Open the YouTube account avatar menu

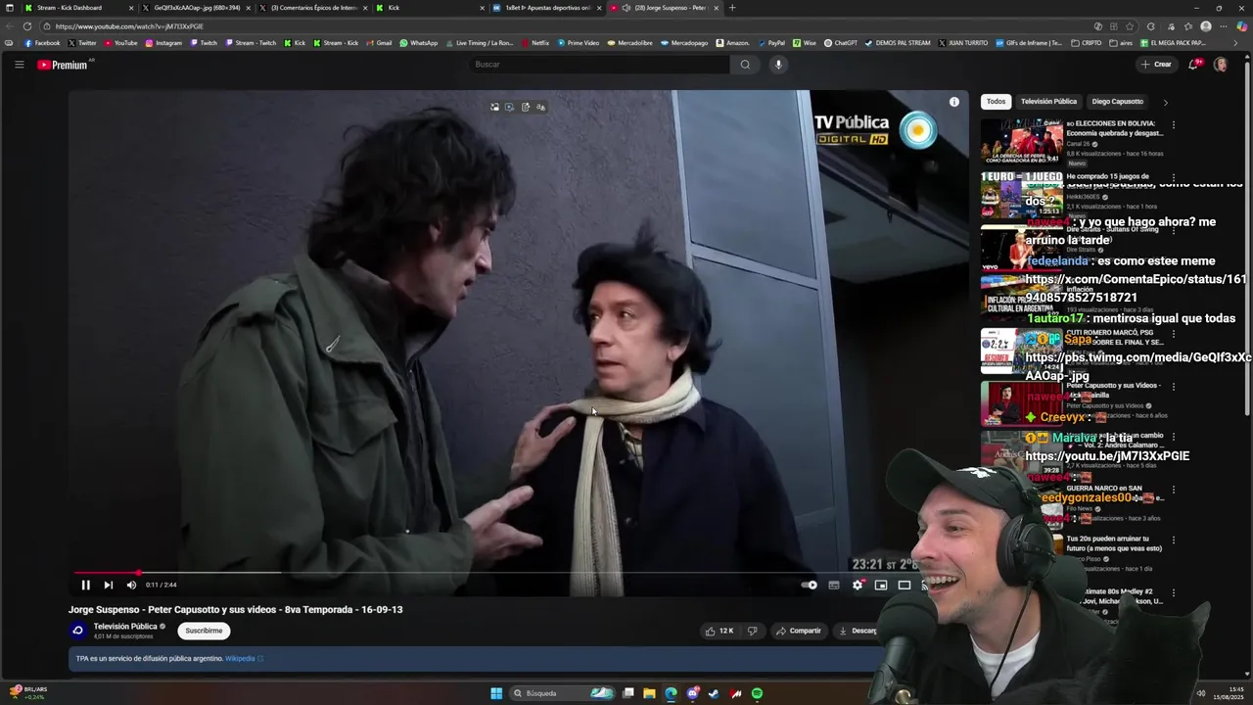[x=1221, y=65]
